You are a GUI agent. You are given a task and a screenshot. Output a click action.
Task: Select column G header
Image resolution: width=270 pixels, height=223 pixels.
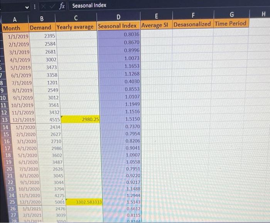(x=231, y=14)
